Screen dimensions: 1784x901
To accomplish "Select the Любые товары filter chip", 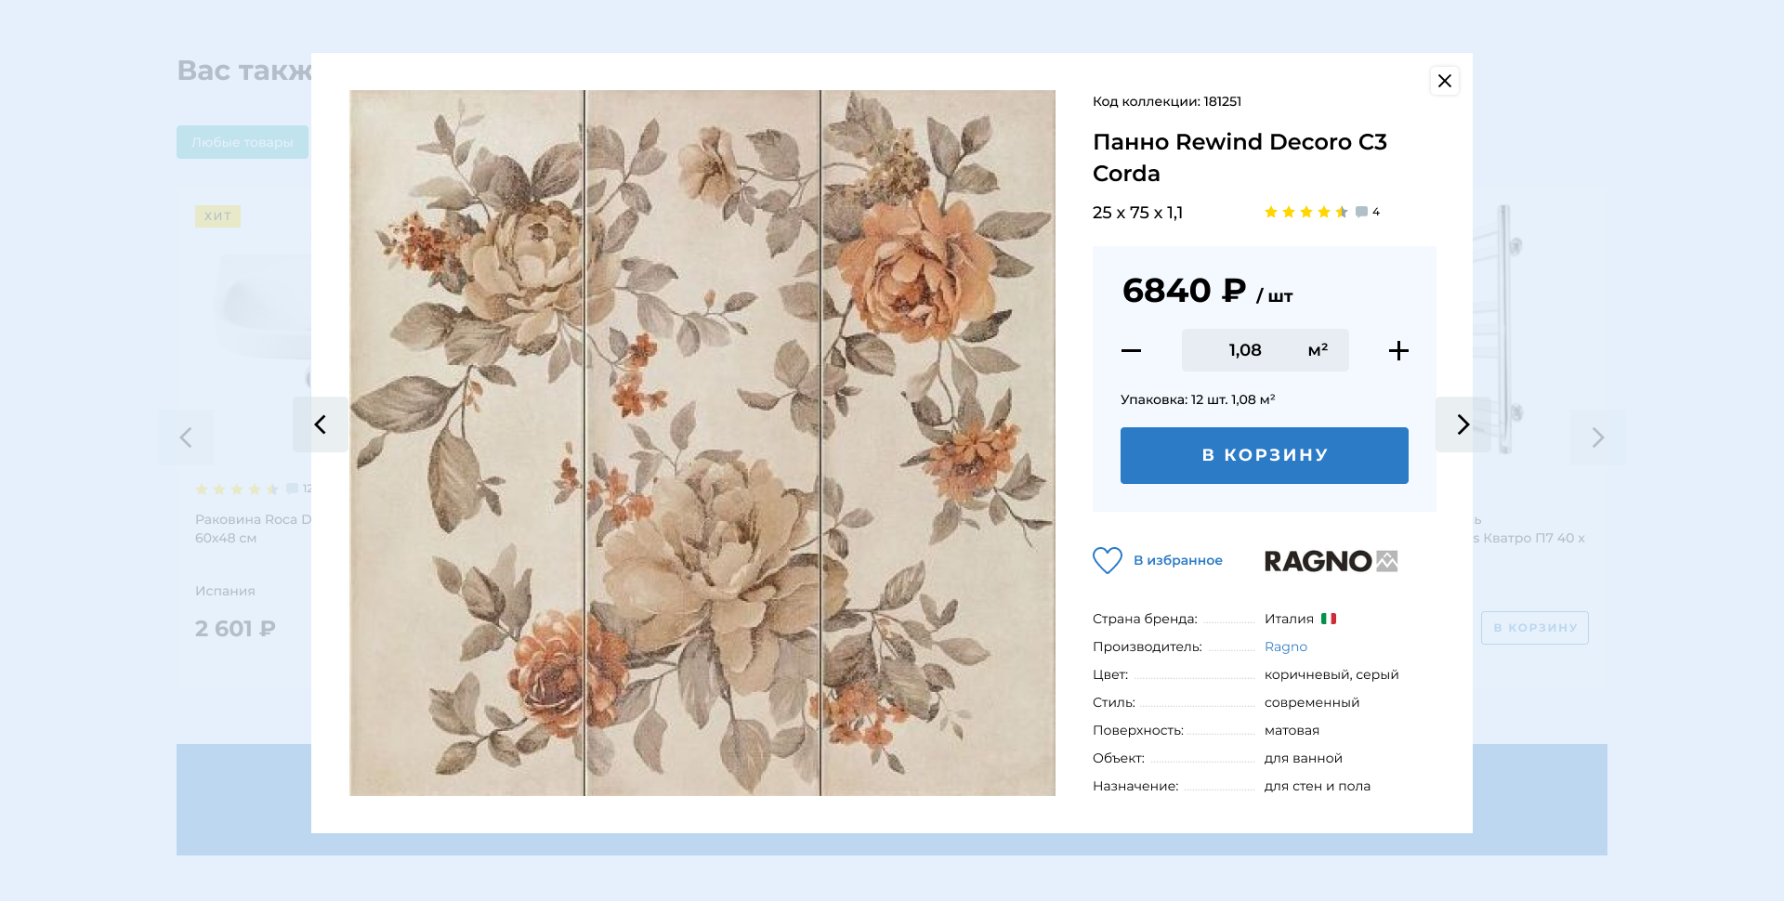I will tap(242, 141).
